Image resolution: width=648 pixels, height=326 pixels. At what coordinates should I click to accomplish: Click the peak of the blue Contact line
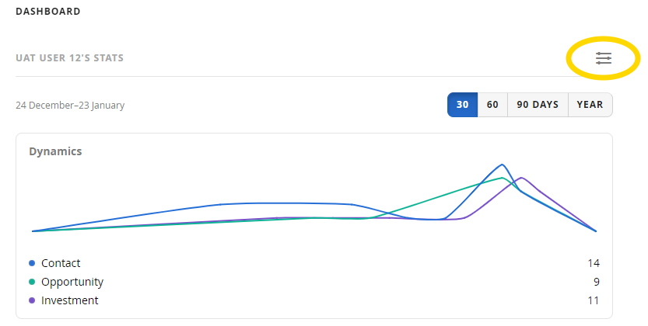[x=503, y=165]
